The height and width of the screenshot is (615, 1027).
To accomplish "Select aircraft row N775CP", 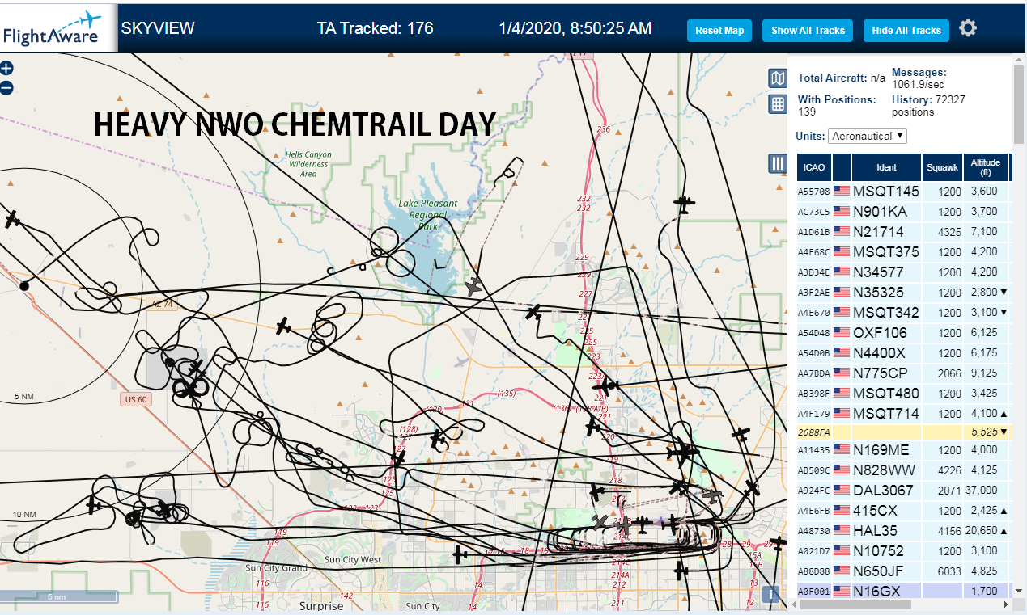I will (903, 373).
